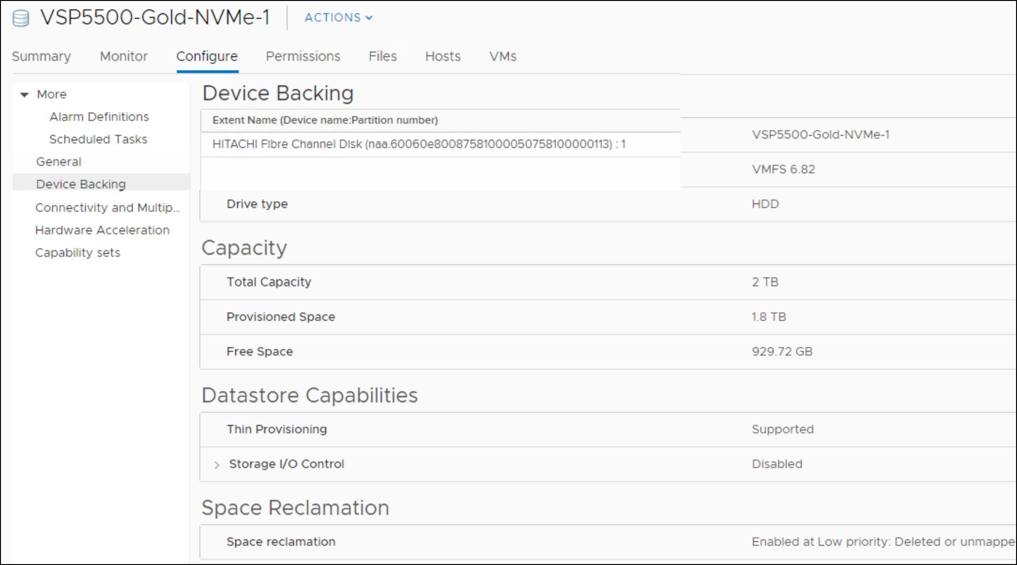Open the Actions menu
The width and height of the screenshot is (1017, 565).
pyautogui.click(x=337, y=18)
